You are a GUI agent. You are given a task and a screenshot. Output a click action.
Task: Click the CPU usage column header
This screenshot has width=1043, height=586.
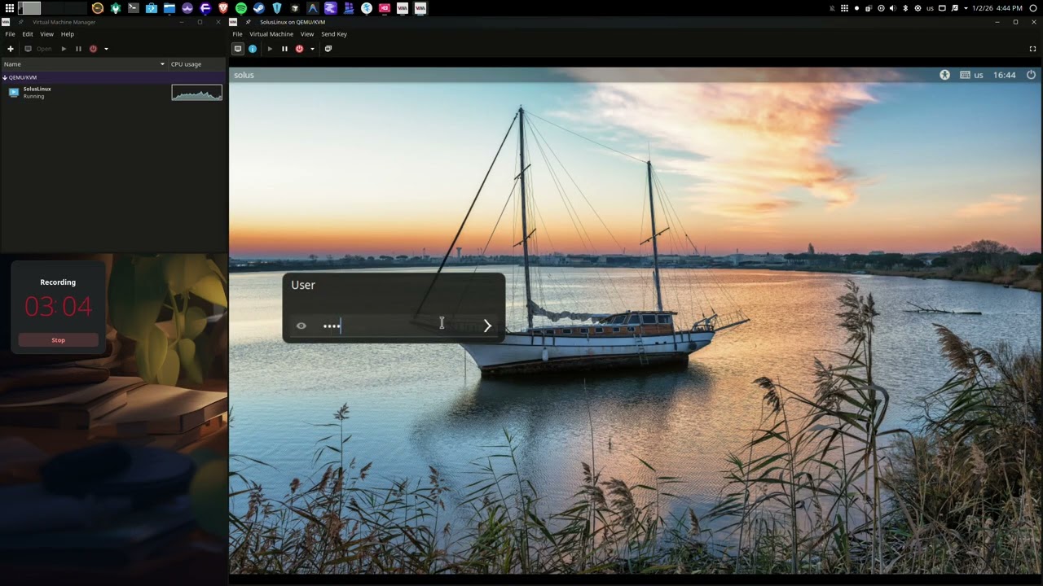click(197, 64)
